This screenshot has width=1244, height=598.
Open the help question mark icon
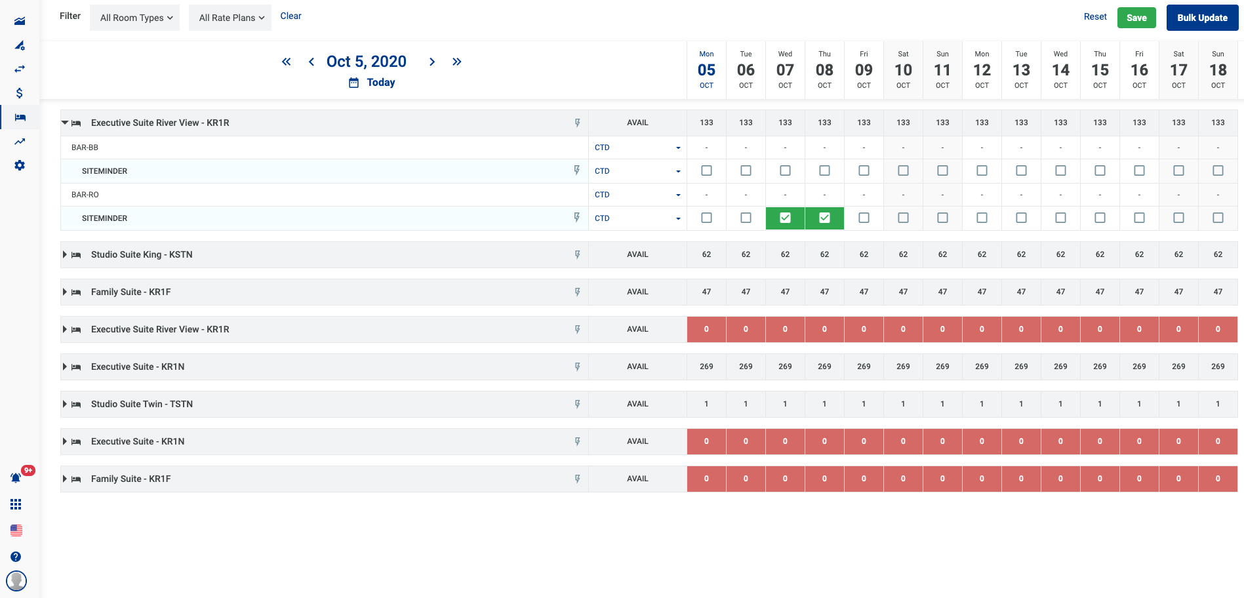click(x=16, y=557)
